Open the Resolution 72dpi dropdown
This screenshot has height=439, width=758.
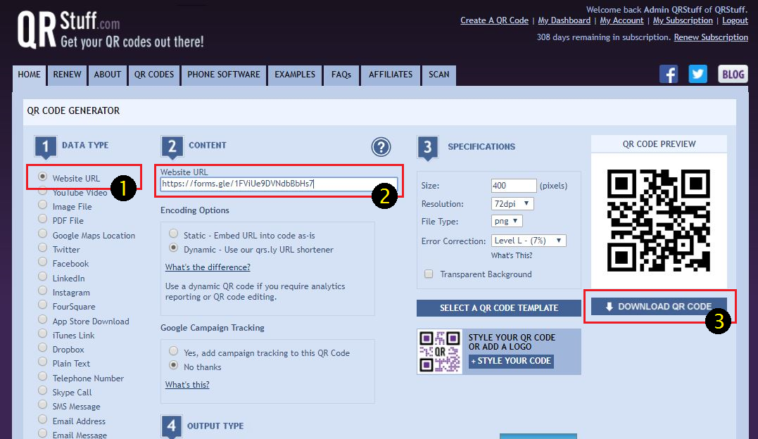(512, 203)
